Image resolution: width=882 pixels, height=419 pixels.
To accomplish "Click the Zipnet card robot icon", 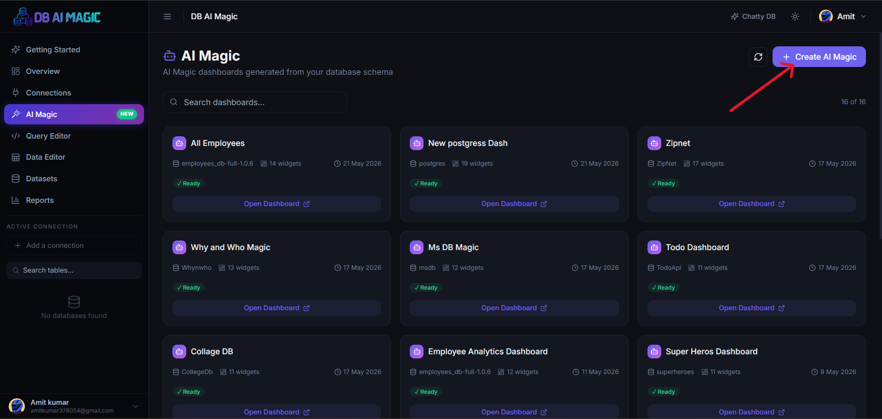I will tap(654, 143).
